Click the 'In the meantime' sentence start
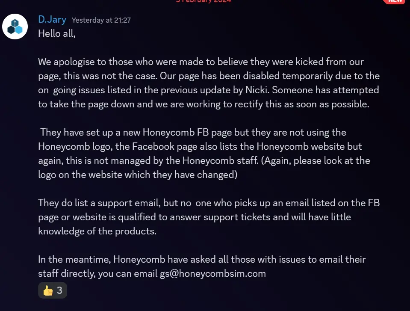Image resolution: width=410 pixels, height=311 pixels. pos(74,259)
